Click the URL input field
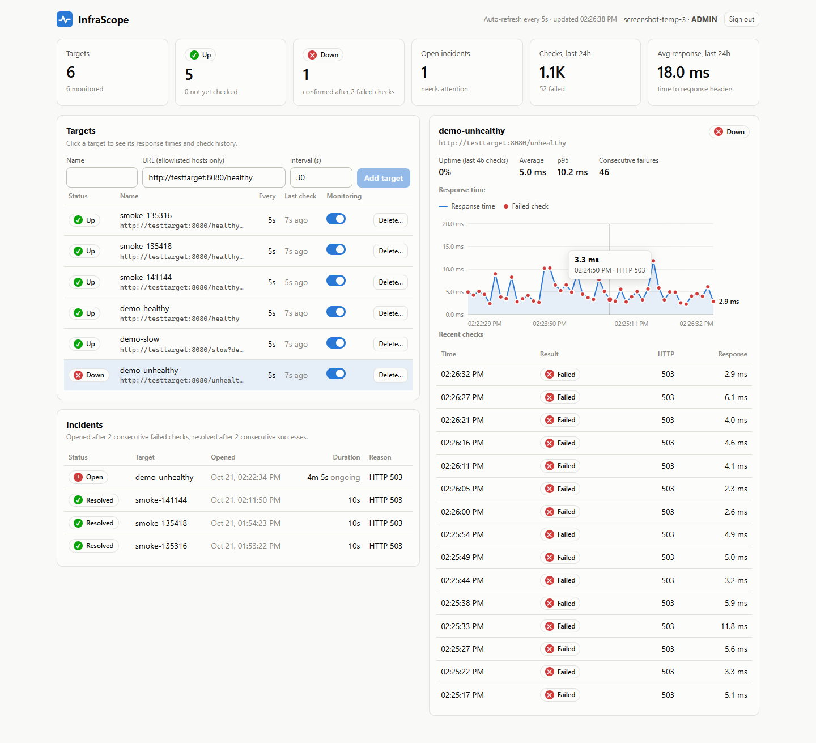The width and height of the screenshot is (816, 743). pos(214,177)
